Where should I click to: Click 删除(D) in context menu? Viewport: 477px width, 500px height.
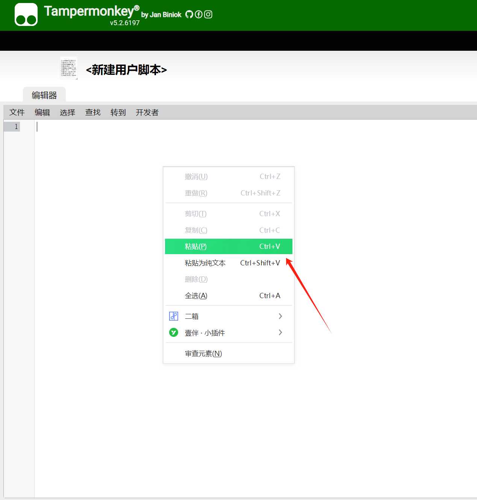(229, 279)
